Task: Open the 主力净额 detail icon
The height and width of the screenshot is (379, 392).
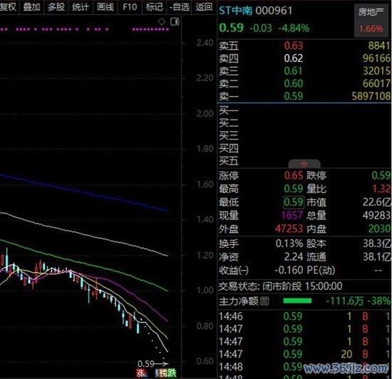Action: 264,301
